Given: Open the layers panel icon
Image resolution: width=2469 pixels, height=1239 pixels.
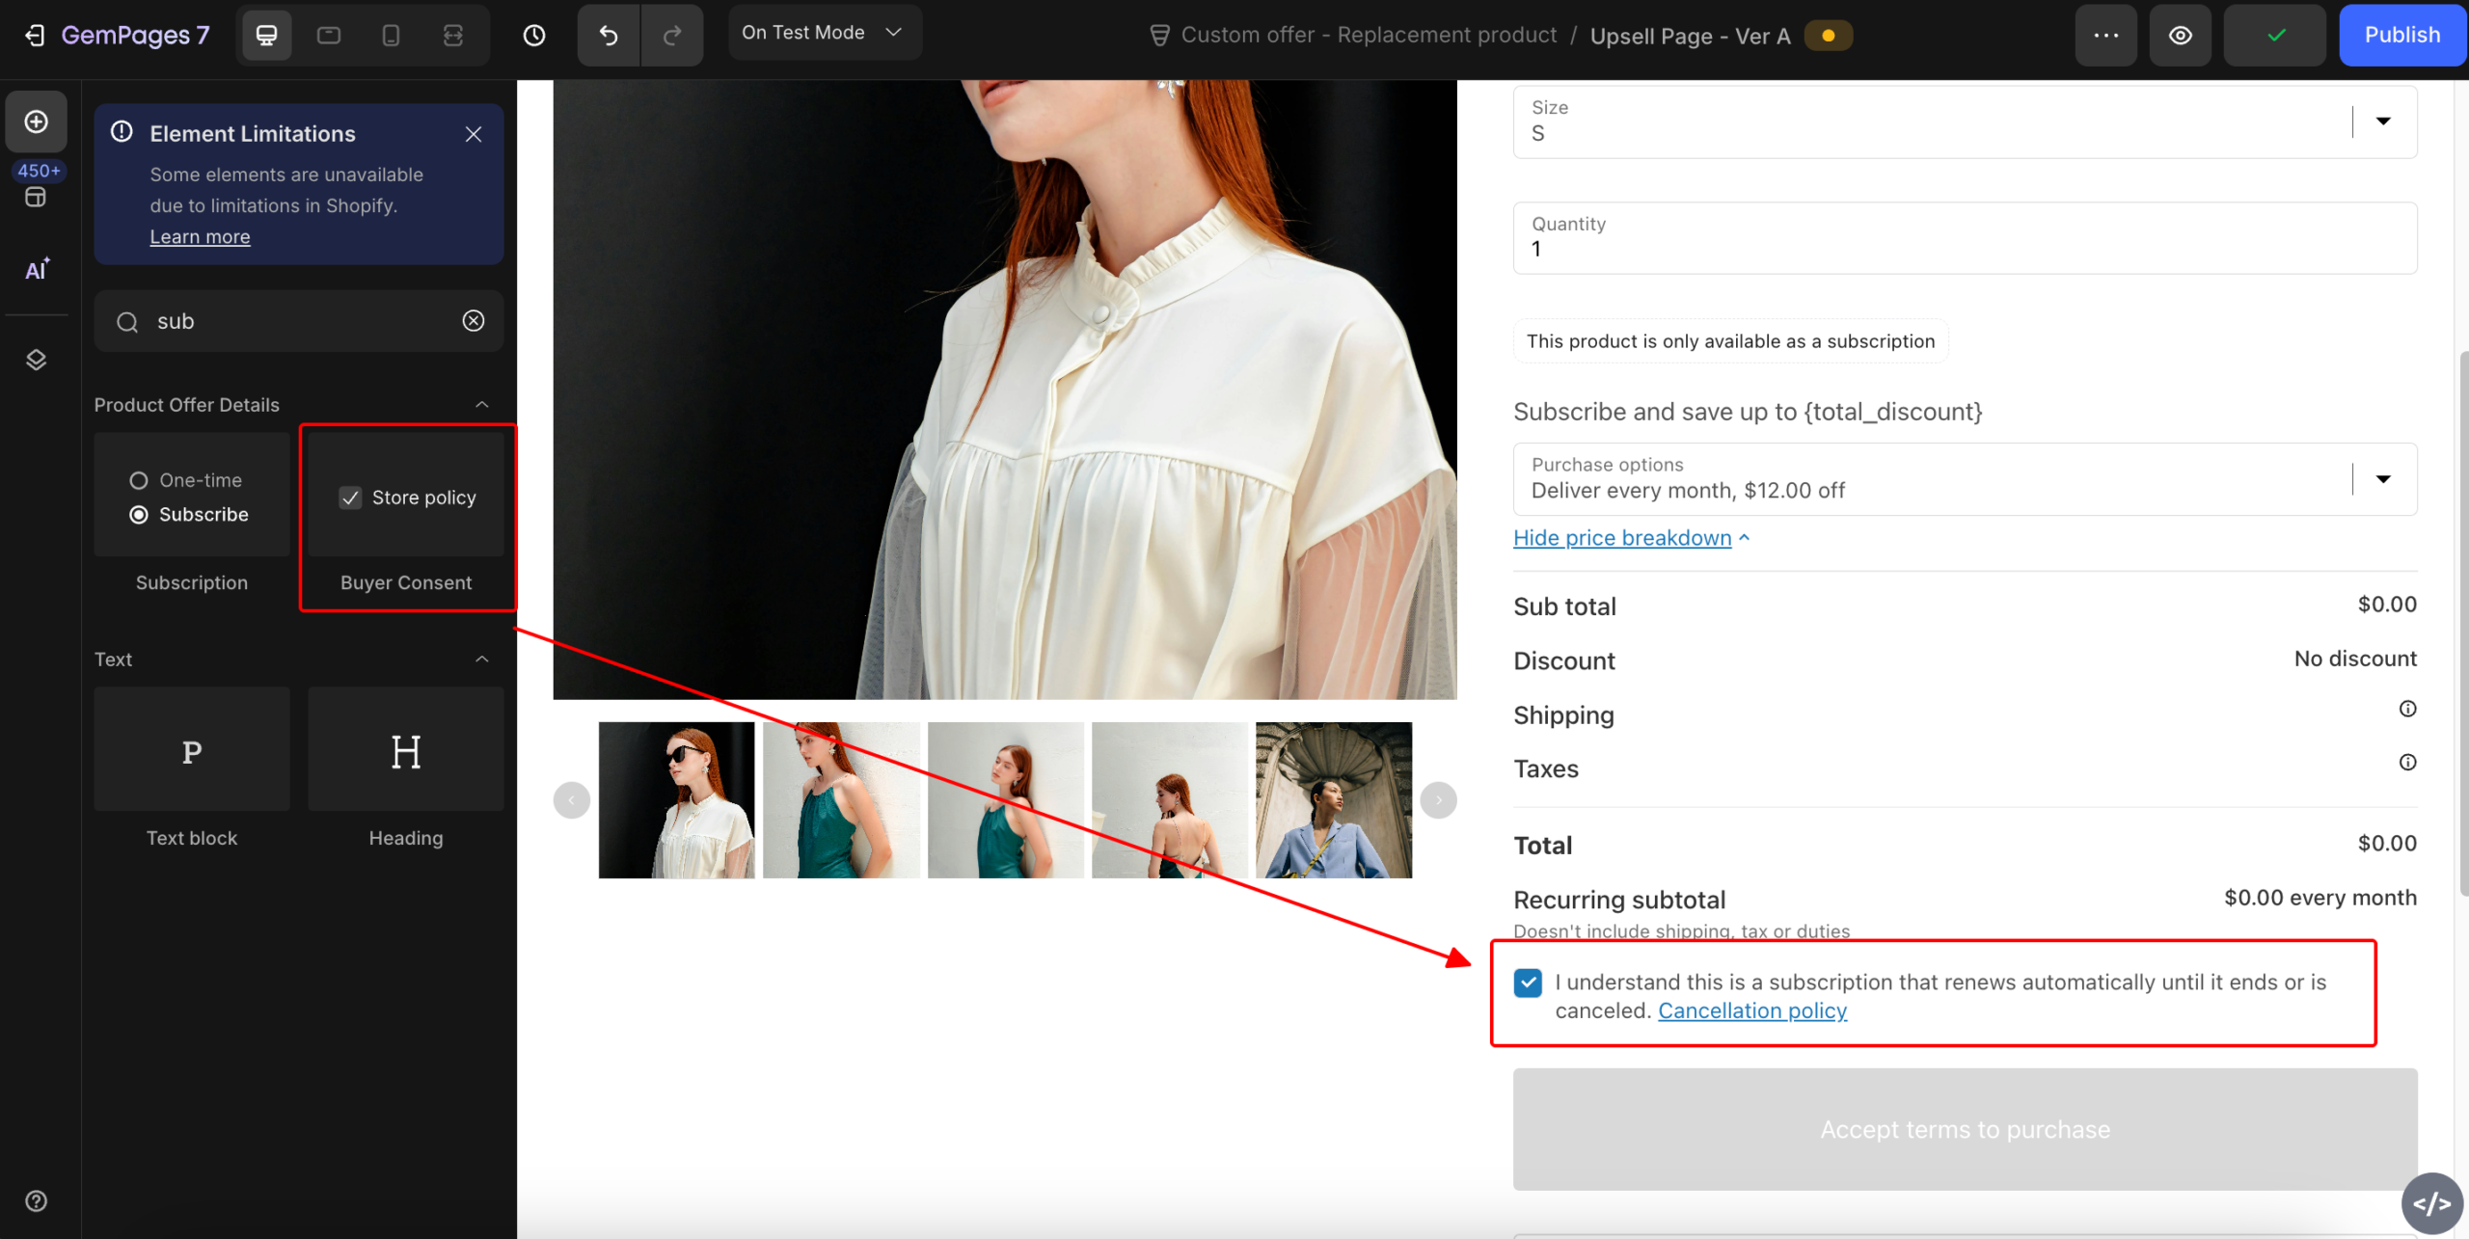Looking at the screenshot, I should (x=37, y=360).
